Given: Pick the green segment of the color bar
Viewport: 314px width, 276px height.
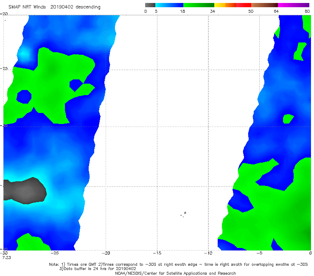Looking at the screenshot, I should pyautogui.click(x=199, y=5).
